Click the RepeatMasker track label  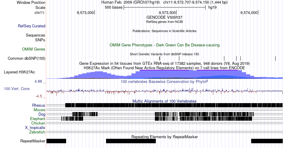[33, 141]
